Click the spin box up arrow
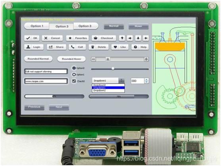 point(146,80)
